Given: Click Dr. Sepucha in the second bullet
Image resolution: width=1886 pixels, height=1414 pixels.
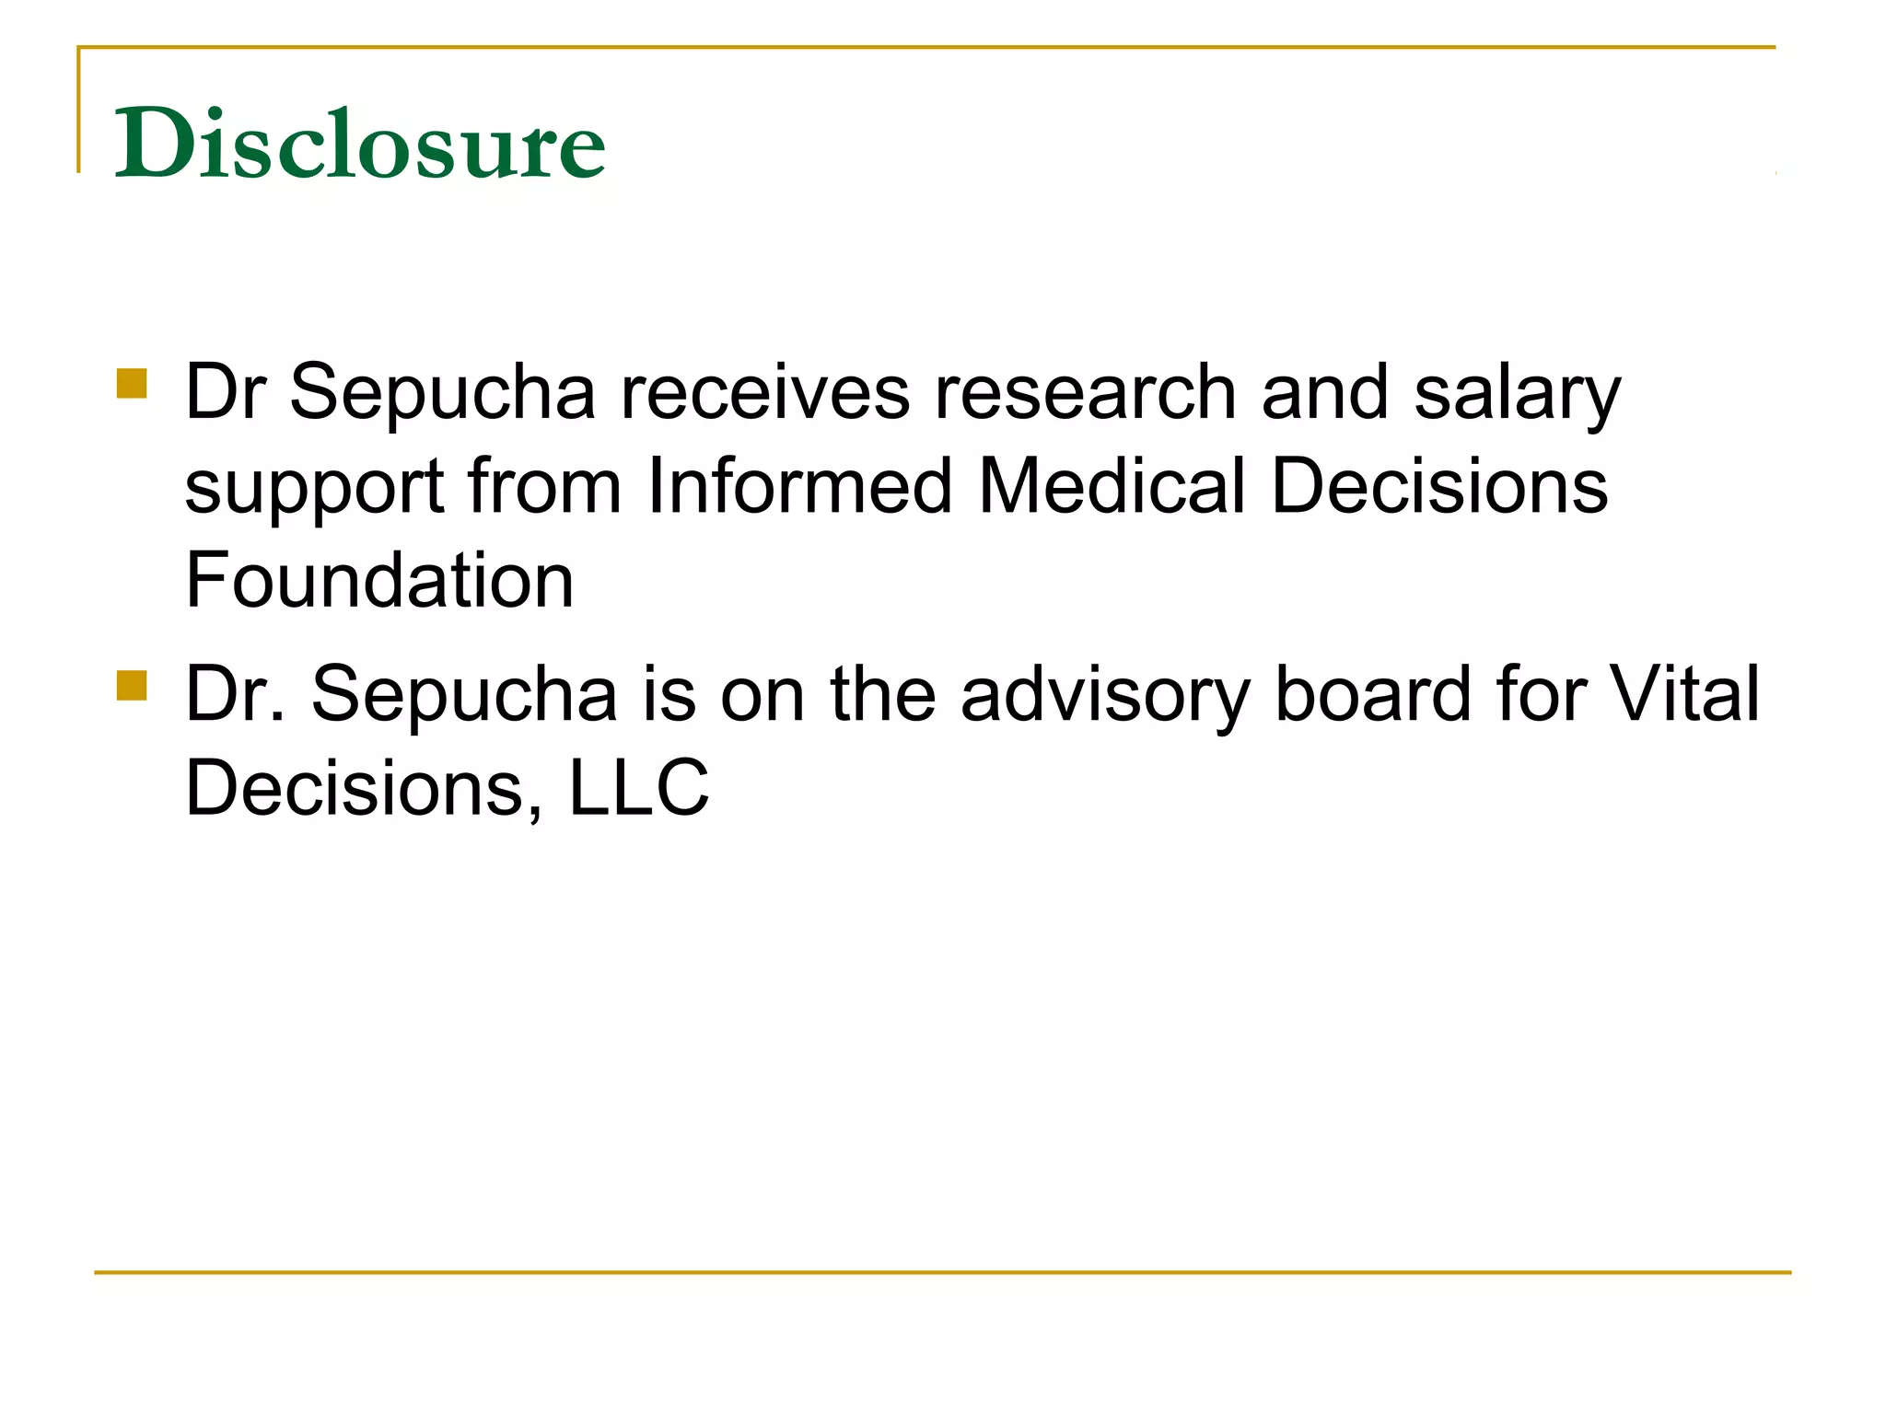Looking at the screenshot, I should (x=401, y=694).
